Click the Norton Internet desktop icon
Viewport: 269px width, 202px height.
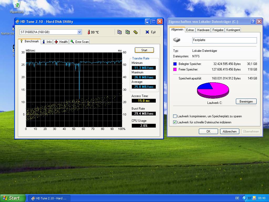(8, 30)
